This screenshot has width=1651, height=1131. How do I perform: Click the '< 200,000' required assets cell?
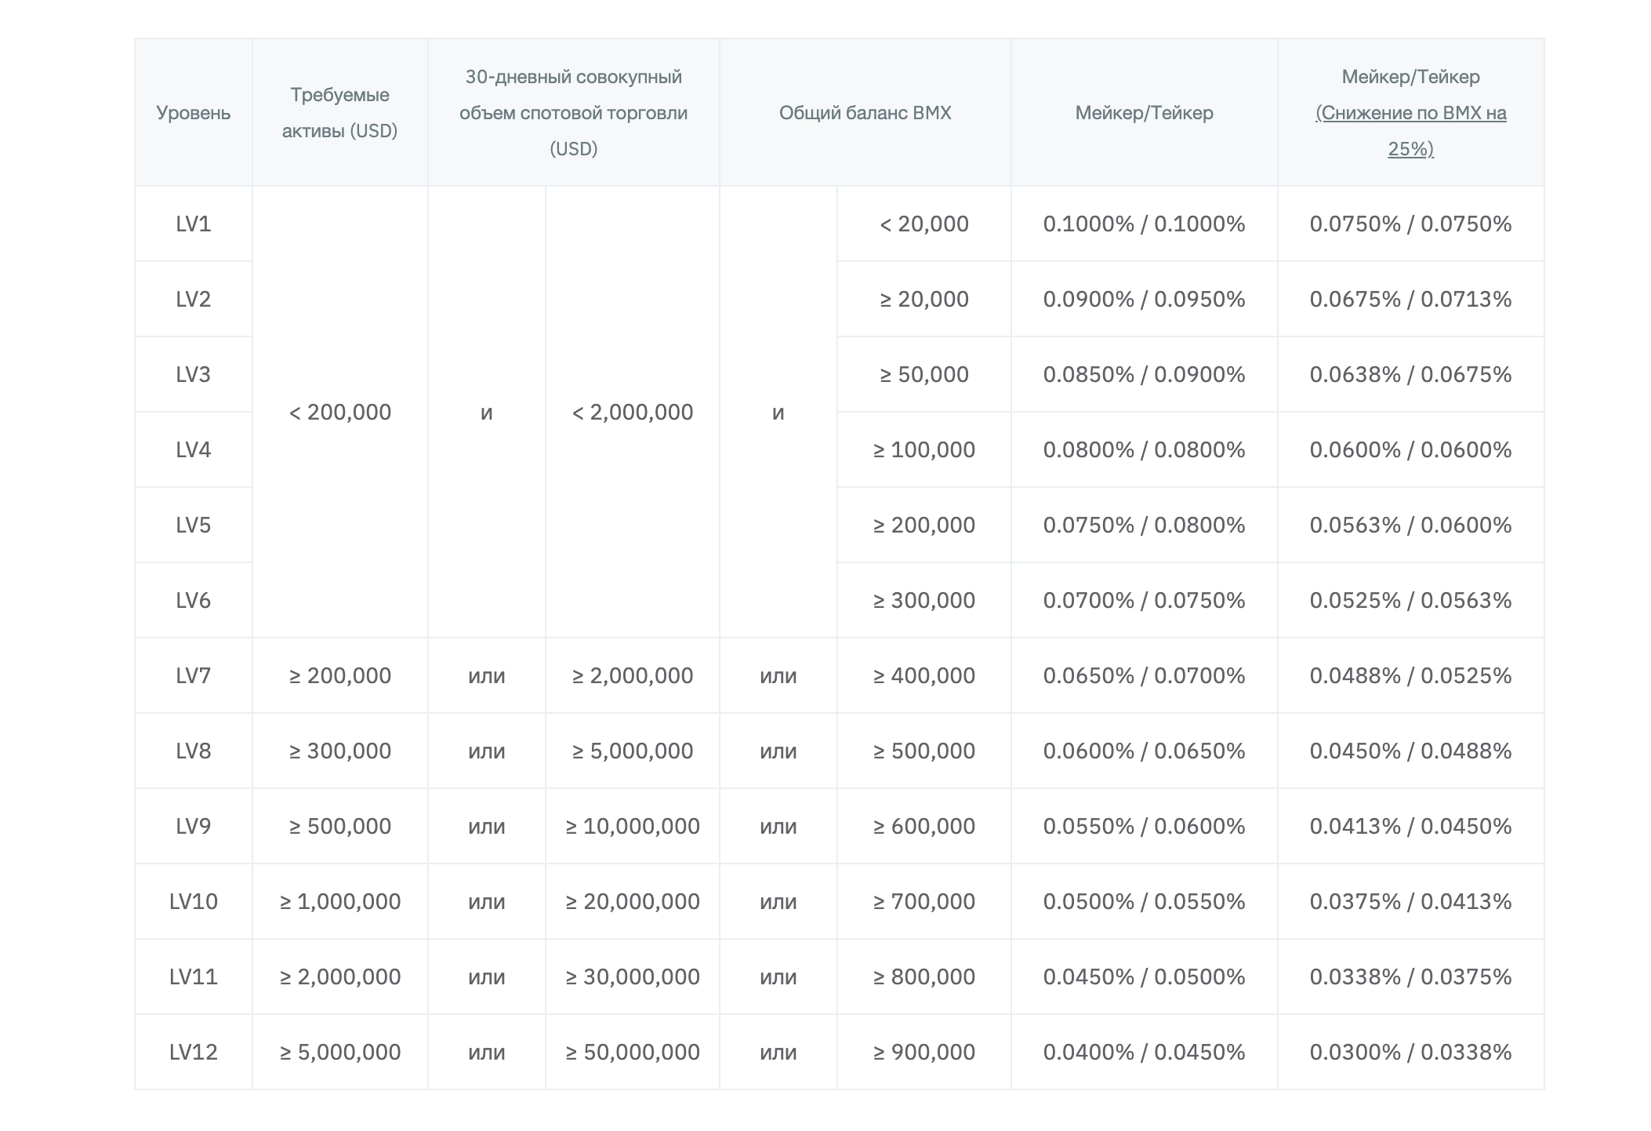[x=339, y=413]
